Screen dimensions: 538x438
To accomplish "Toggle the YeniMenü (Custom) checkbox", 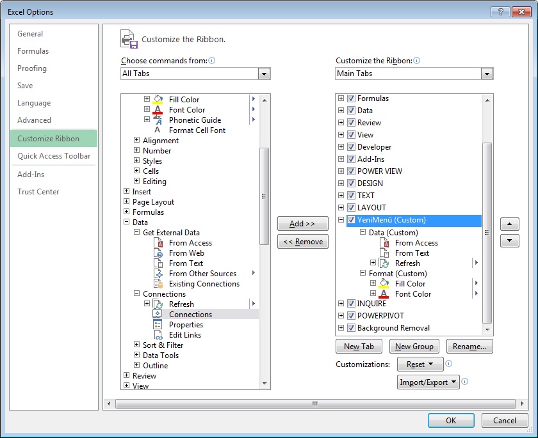I will 351,219.
